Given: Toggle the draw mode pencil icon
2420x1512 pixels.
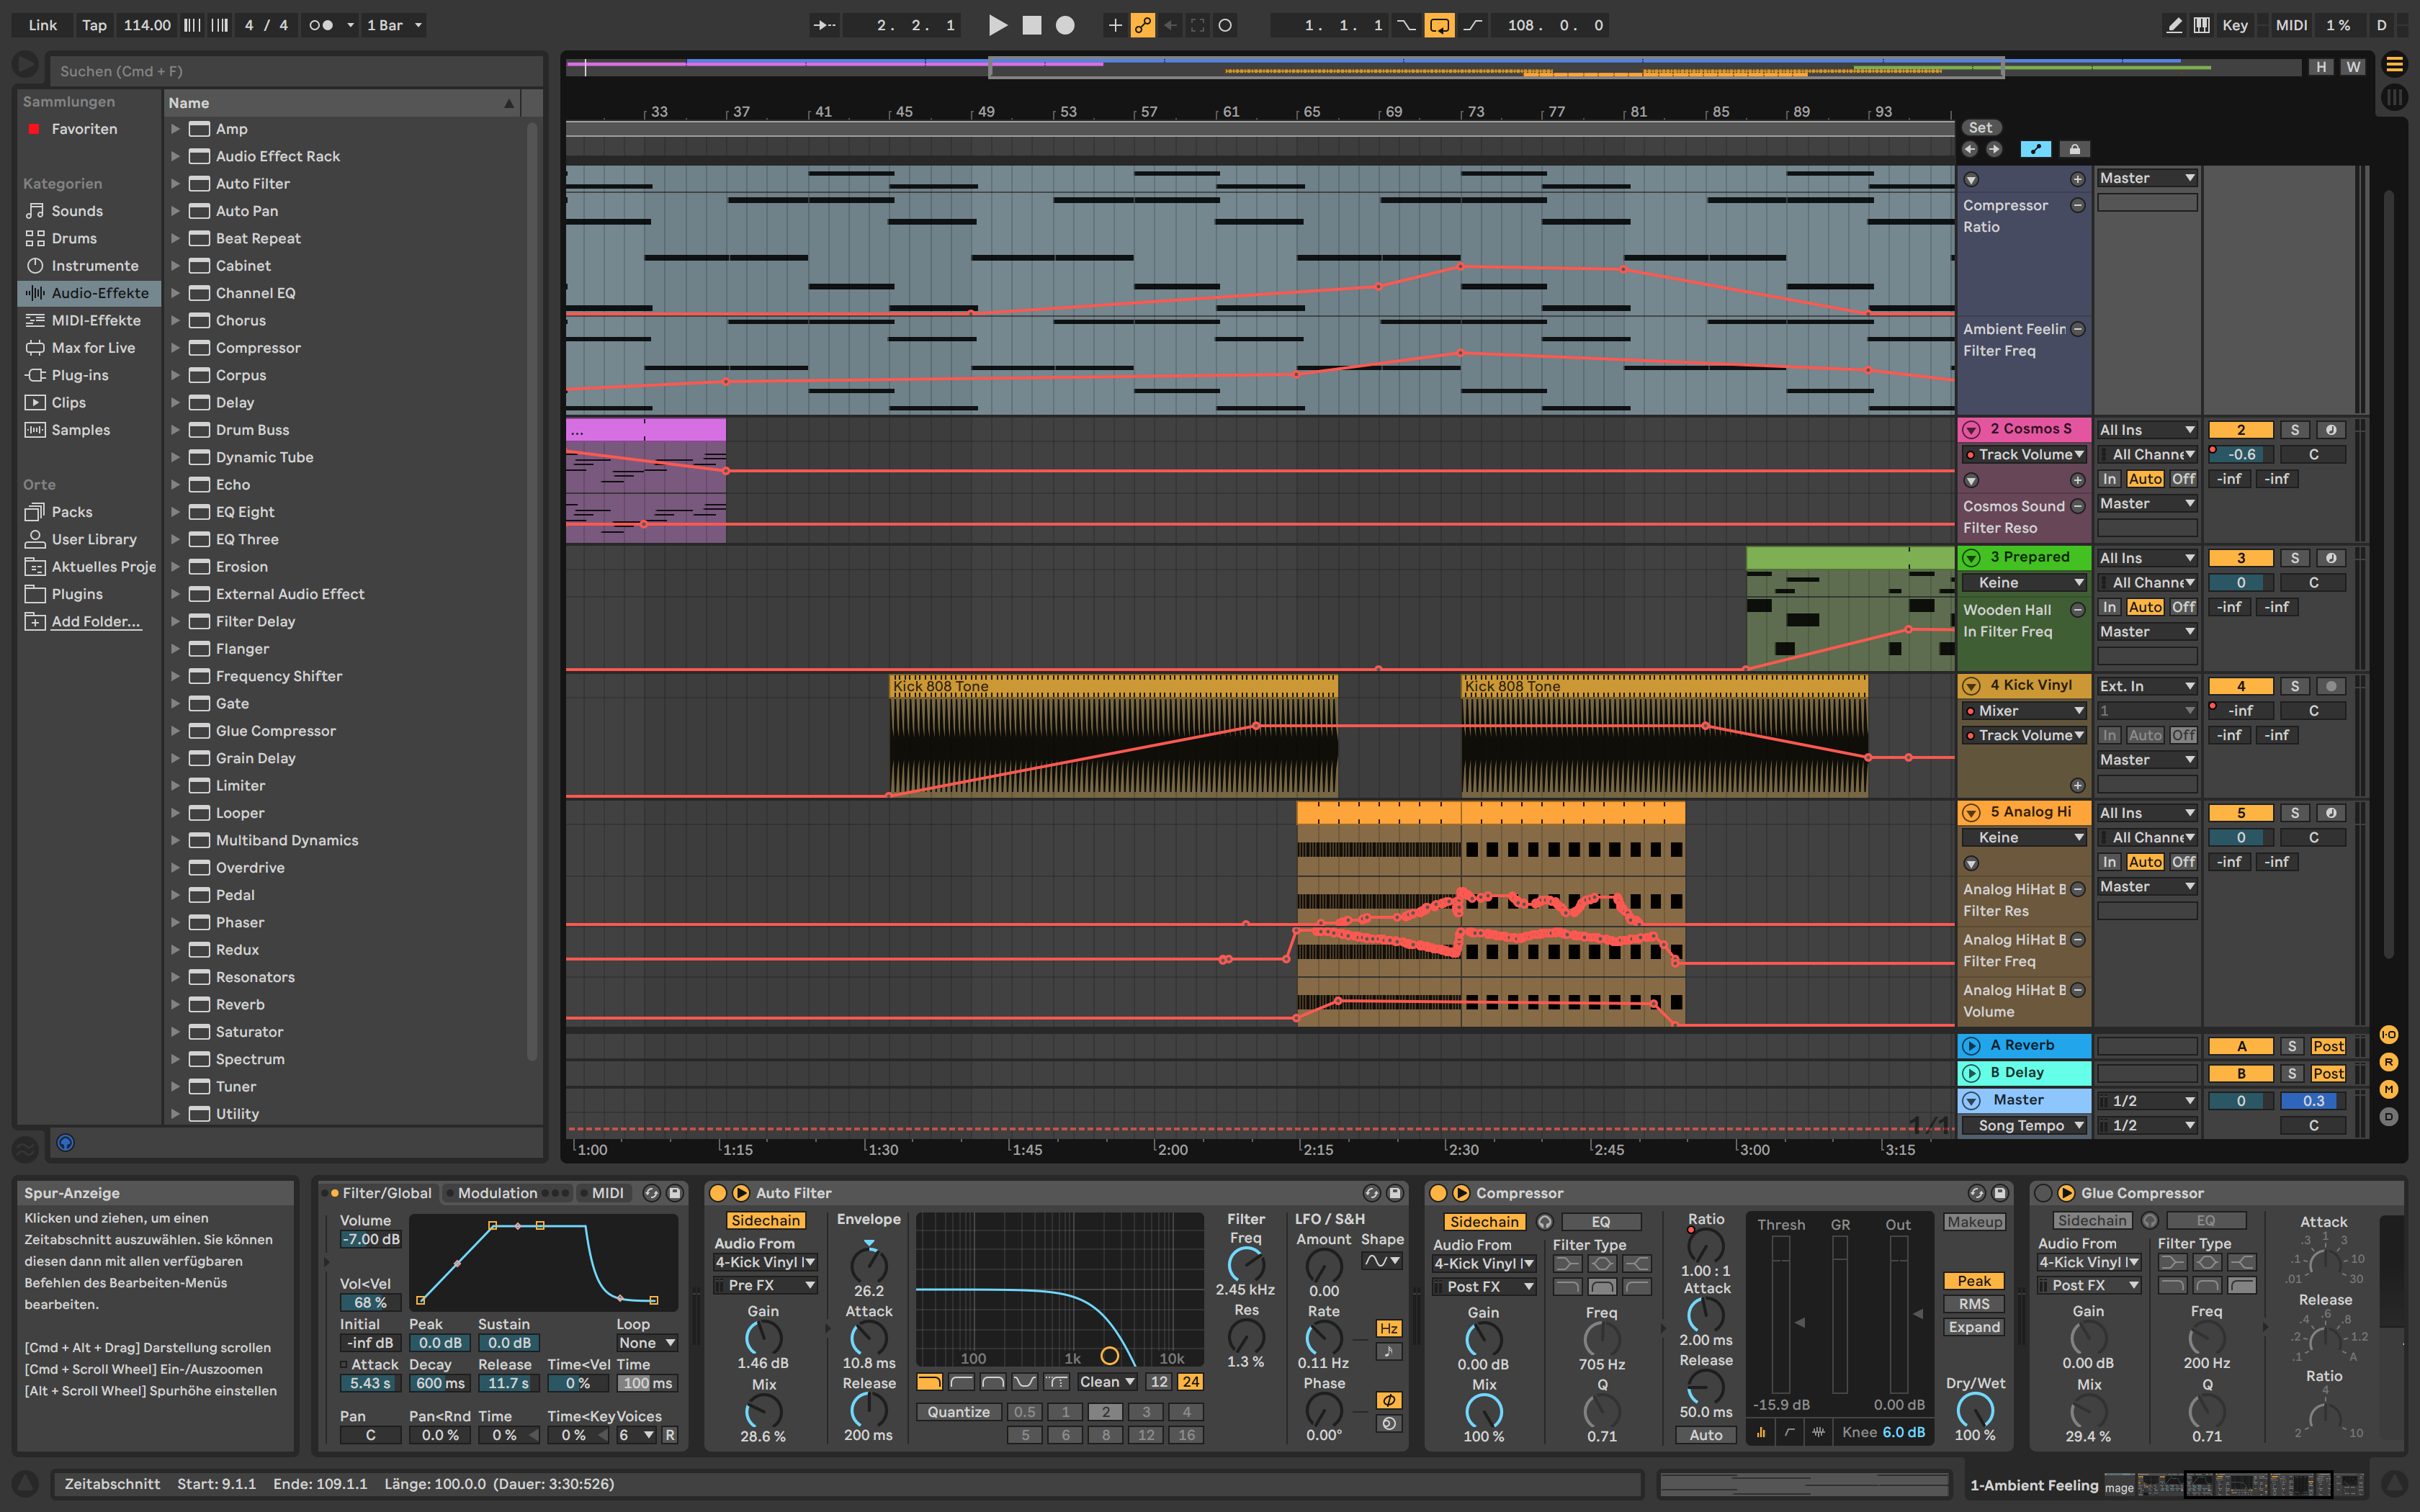Looking at the screenshot, I should click(2174, 25).
